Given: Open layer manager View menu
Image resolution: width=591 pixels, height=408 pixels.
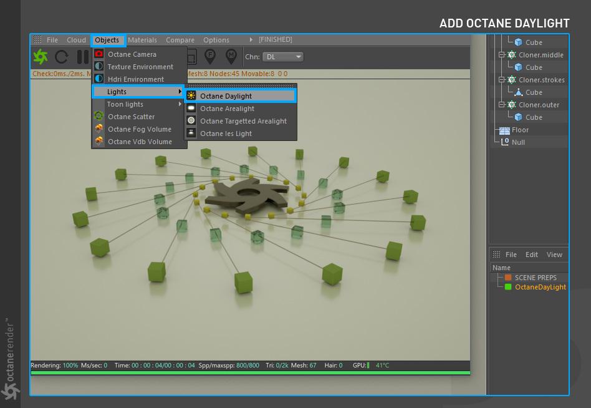Looking at the screenshot, I should pos(554,254).
